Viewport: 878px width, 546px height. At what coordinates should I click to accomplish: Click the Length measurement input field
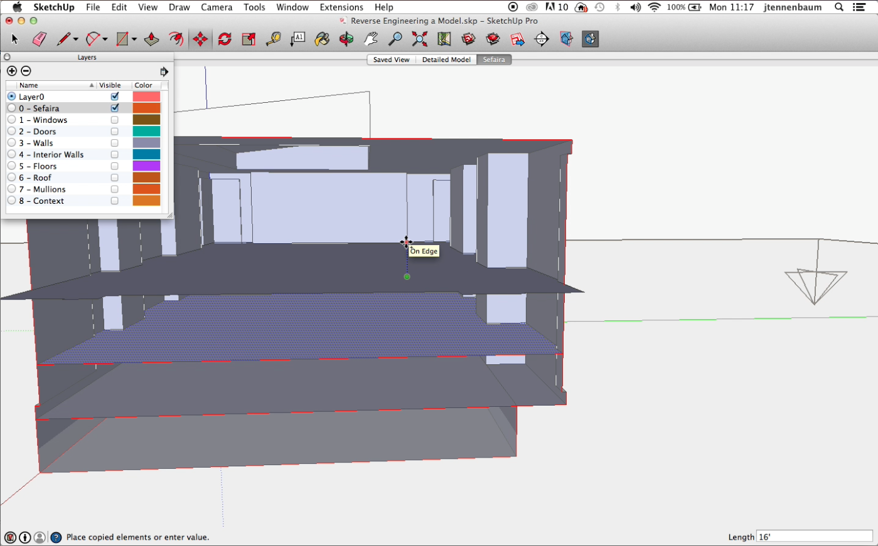coord(814,537)
